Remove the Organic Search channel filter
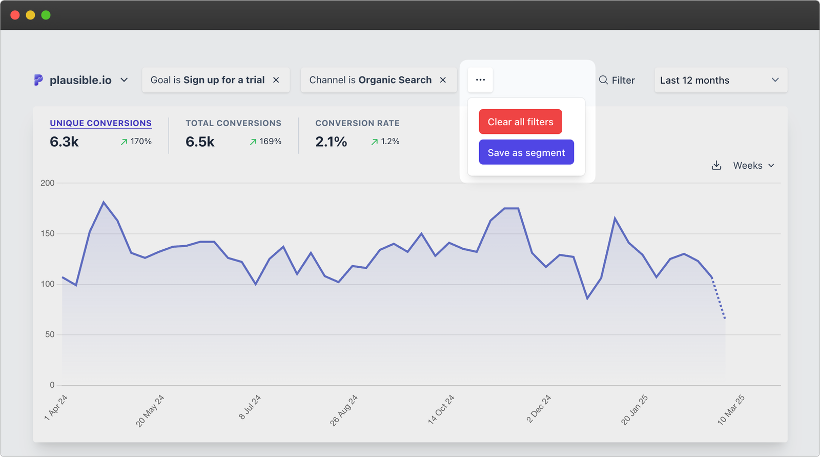This screenshot has height=457, width=820. [443, 80]
